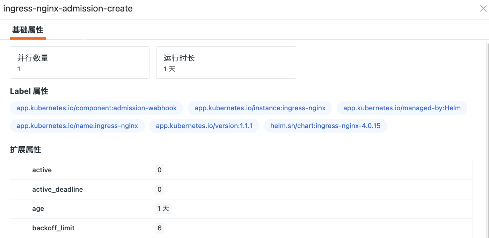This screenshot has height=238, width=489.
Task: Click the age value 1 天
Action: tap(163, 209)
